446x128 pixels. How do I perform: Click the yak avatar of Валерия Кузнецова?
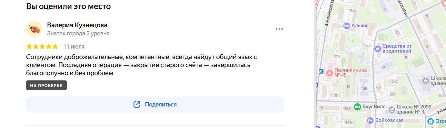[x=34, y=29]
